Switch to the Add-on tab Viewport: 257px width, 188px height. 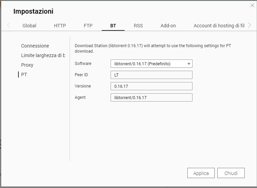[168, 26]
